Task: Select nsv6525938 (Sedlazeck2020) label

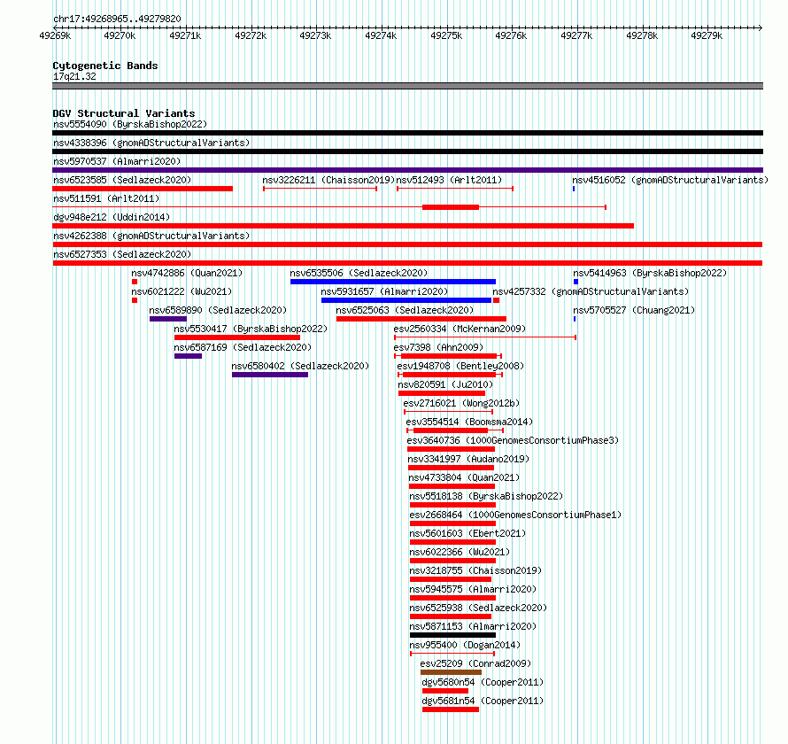Action: [478, 608]
